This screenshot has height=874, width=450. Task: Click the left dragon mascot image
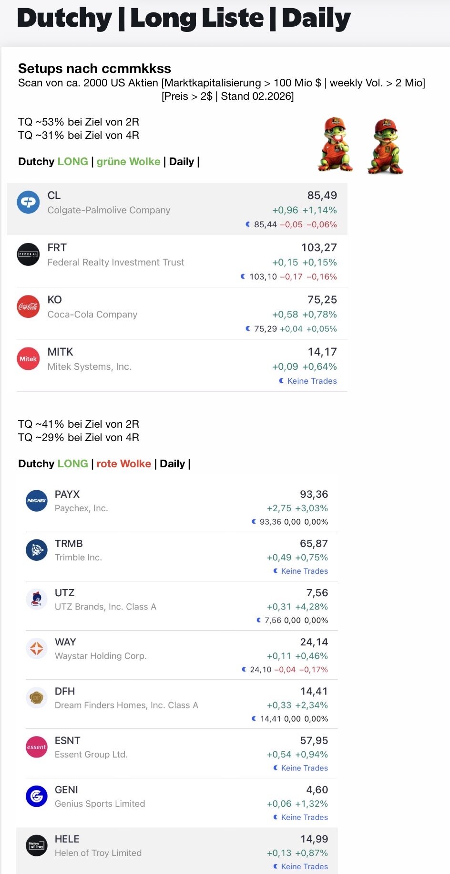[335, 145]
